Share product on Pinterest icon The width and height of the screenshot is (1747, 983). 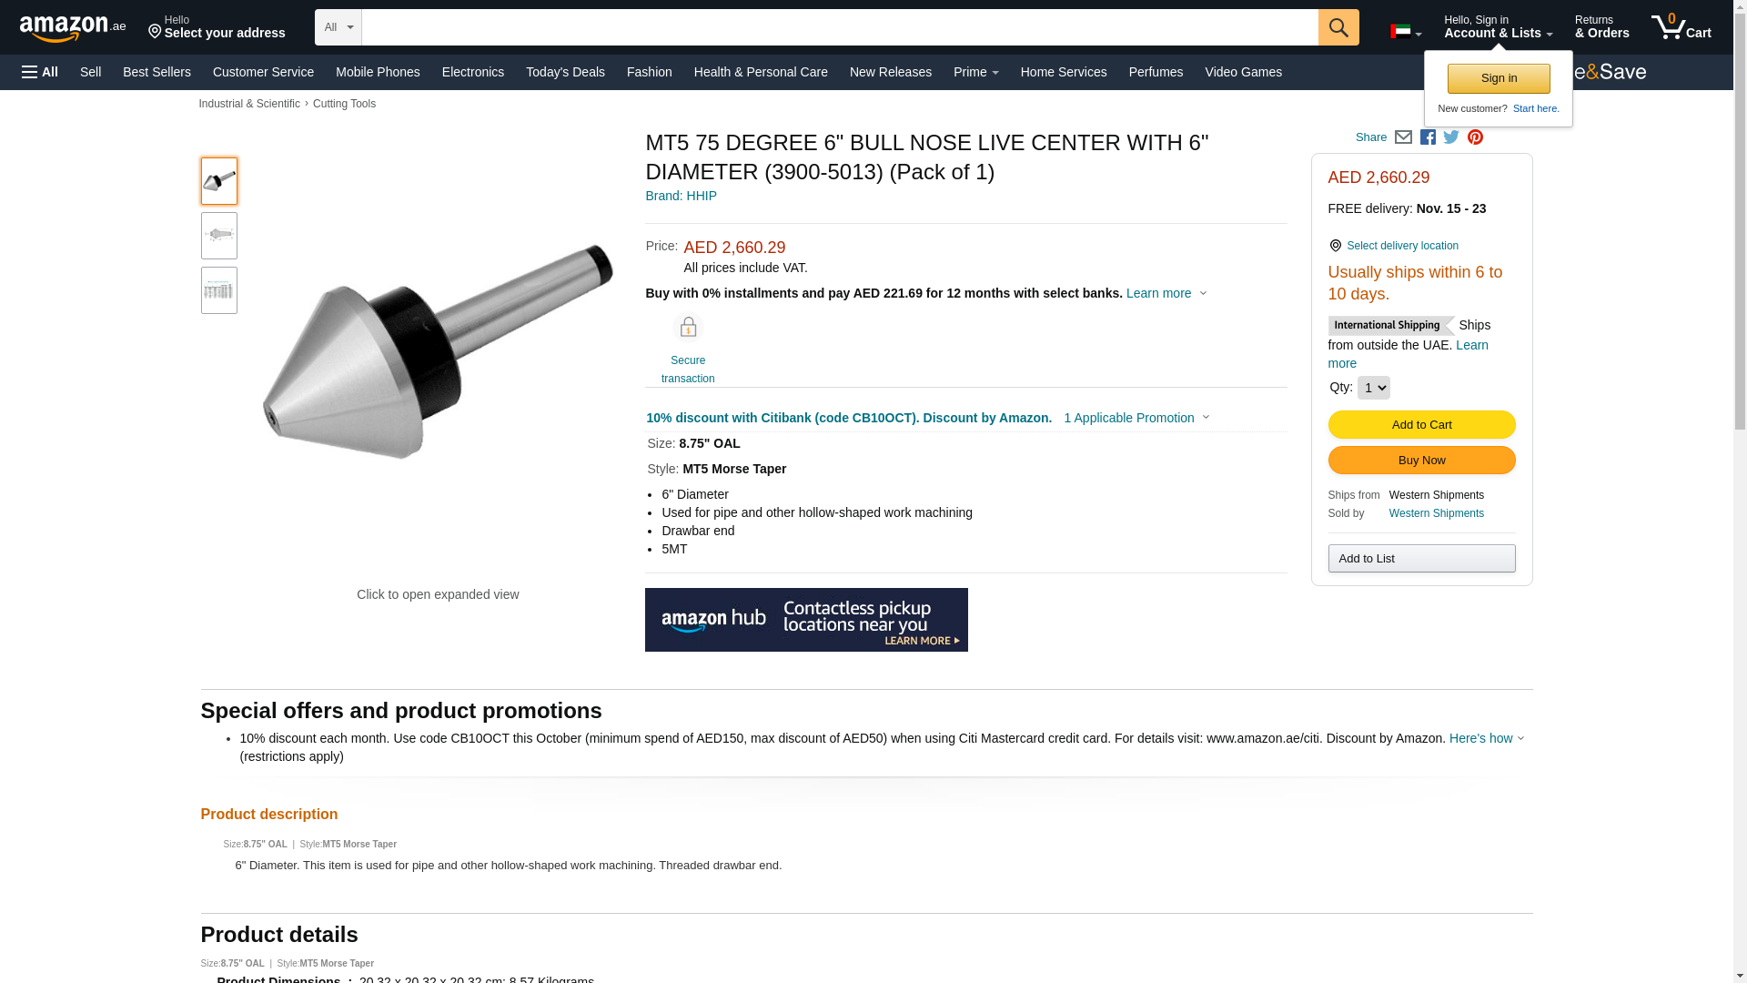1475,137
